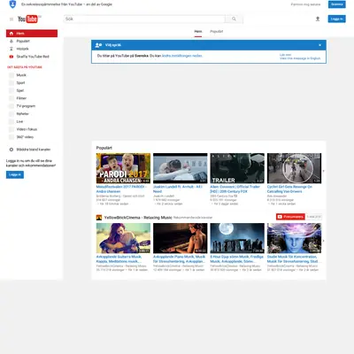Open the blue face study music thumbnail
Screen dimensions: 354x354
[294, 238]
